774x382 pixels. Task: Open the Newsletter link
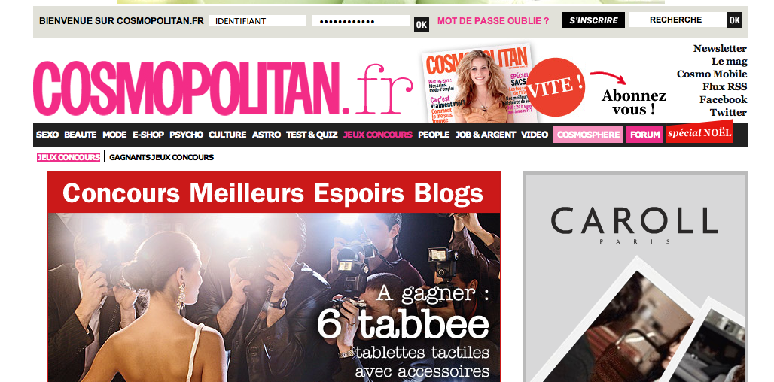(x=720, y=48)
